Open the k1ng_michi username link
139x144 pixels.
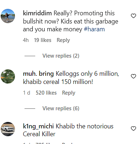pyautogui.click(x=38, y=126)
